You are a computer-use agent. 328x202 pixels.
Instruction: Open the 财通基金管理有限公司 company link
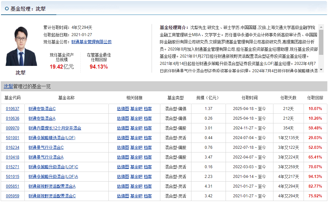tap(91, 42)
